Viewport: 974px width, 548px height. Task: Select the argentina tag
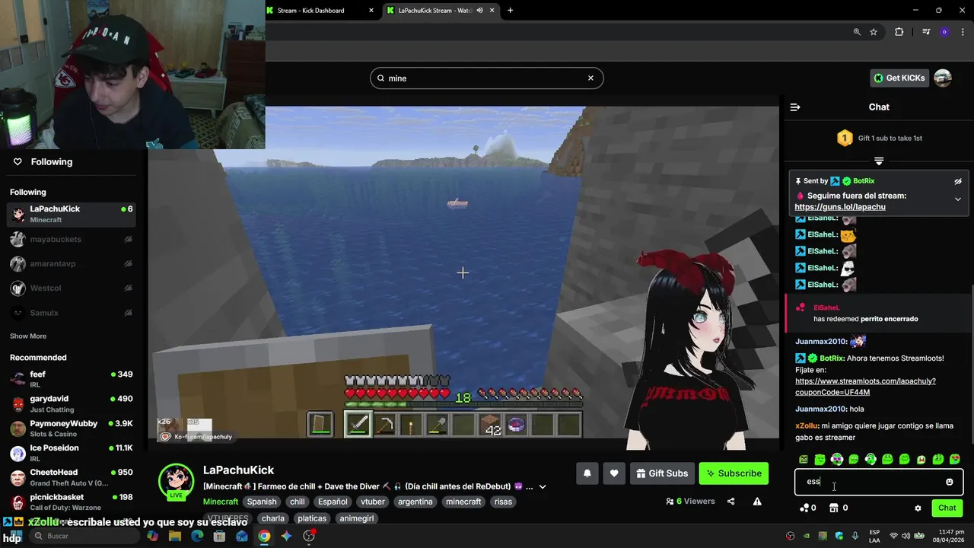[x=415, y=502]
